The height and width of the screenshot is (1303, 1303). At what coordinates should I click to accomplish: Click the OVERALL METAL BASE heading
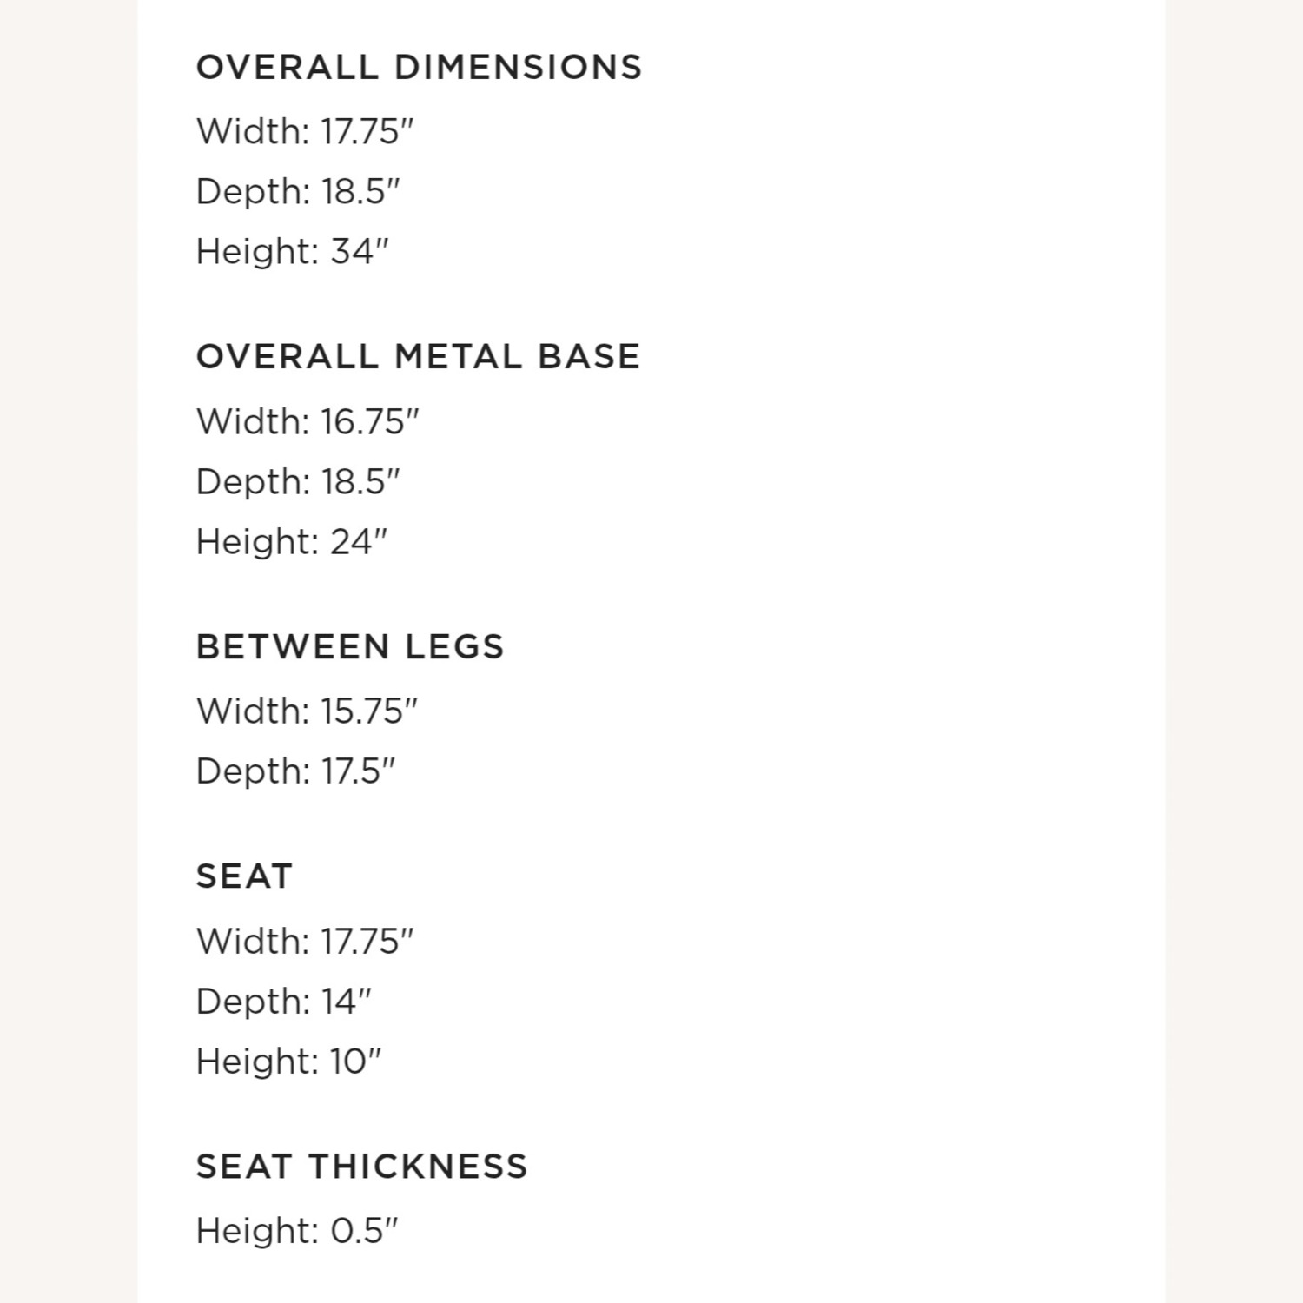(x=418, y=357)
